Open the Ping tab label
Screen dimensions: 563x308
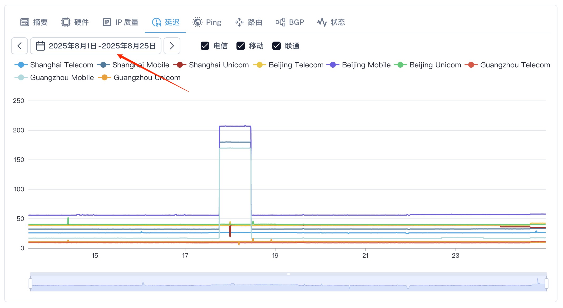214,22
